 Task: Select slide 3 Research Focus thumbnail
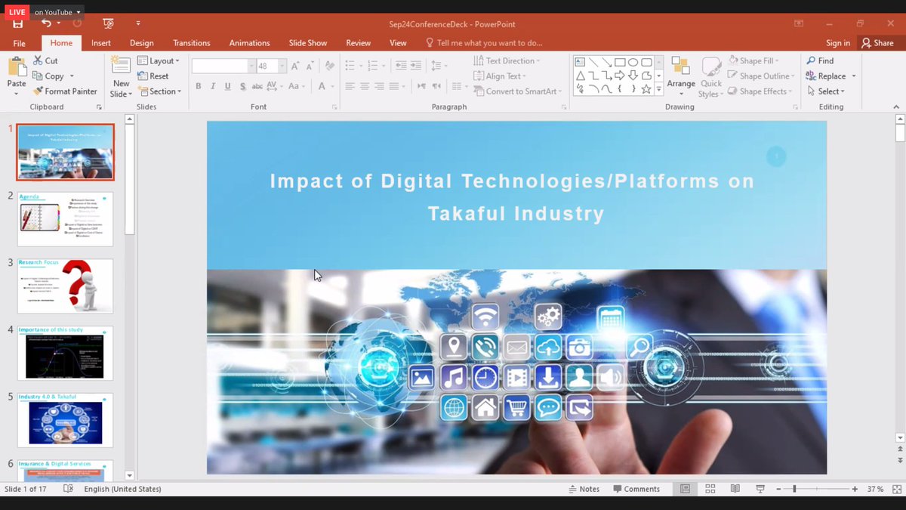tap(66, 286)
